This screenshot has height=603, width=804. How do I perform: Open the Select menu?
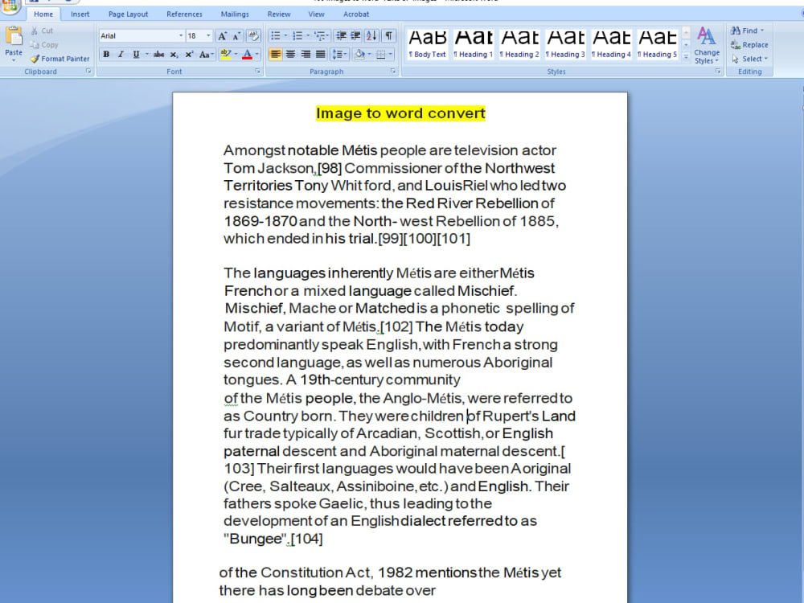tap(749, 59)
